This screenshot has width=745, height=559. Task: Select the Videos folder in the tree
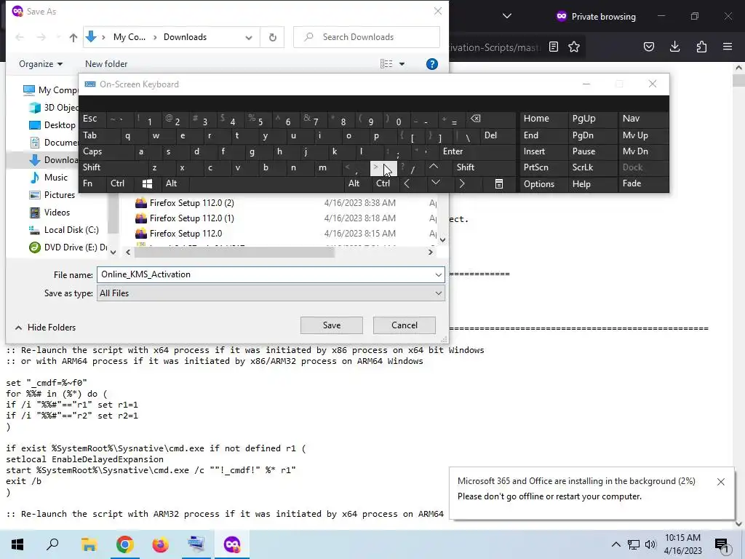click(x=57, y=213)
